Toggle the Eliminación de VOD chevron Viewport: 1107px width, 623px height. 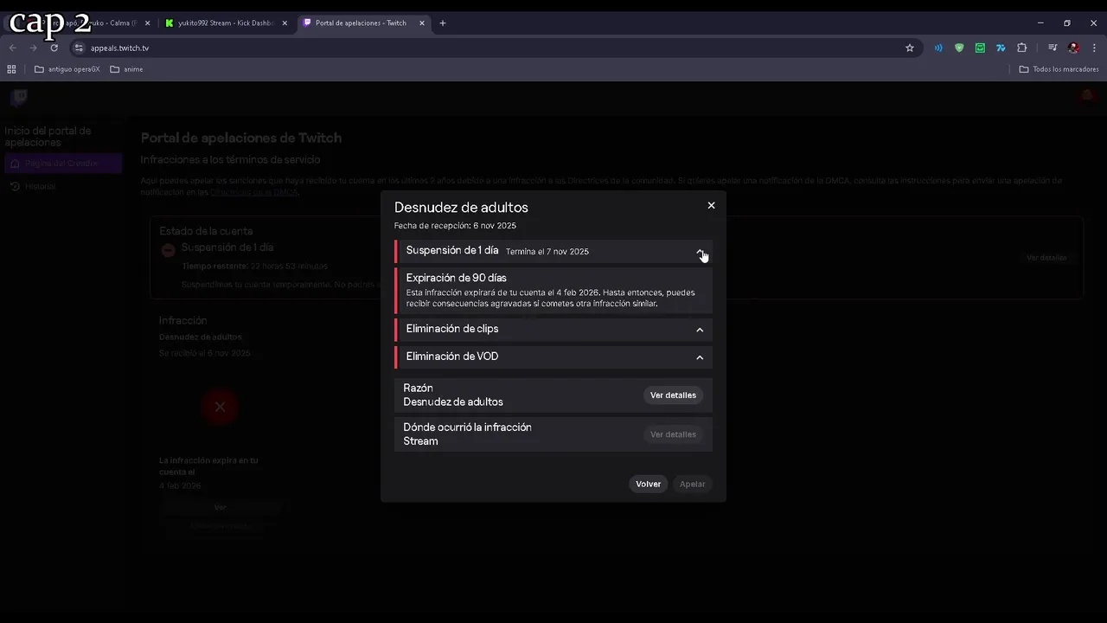click(x=700, y=357)
